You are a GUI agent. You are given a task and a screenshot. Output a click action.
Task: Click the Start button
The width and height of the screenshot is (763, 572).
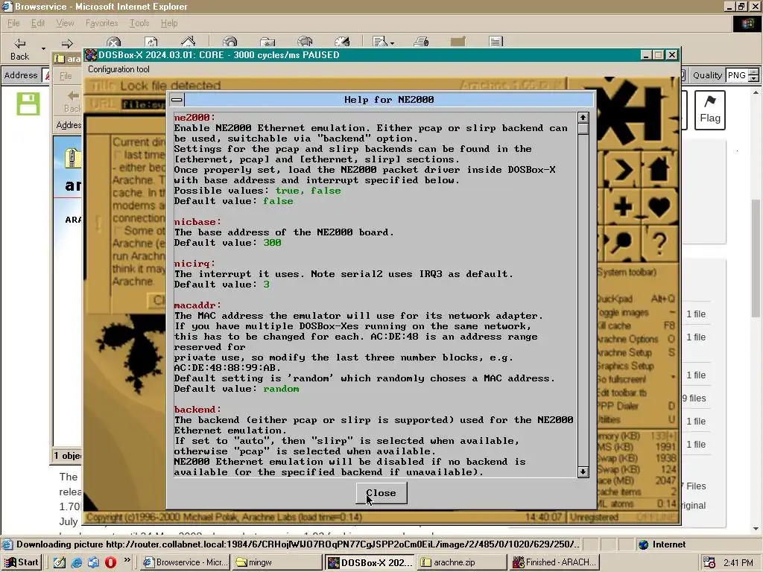[x=22, y=562]
